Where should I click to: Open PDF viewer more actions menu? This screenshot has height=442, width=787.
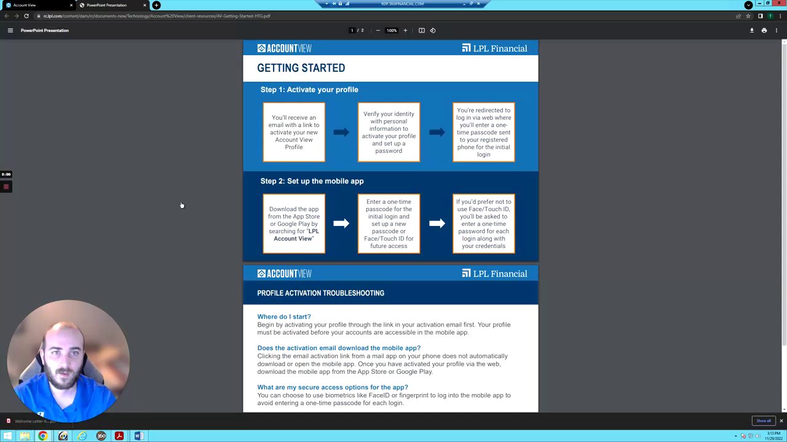tap(777, 30)
